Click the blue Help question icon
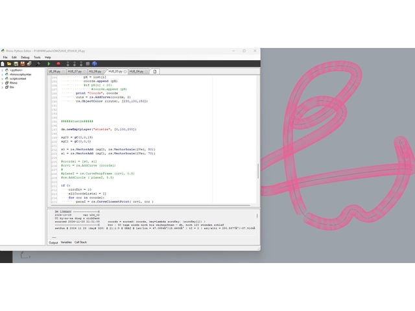Viewport: 415px width, 311px height. [x=95, y=63]
